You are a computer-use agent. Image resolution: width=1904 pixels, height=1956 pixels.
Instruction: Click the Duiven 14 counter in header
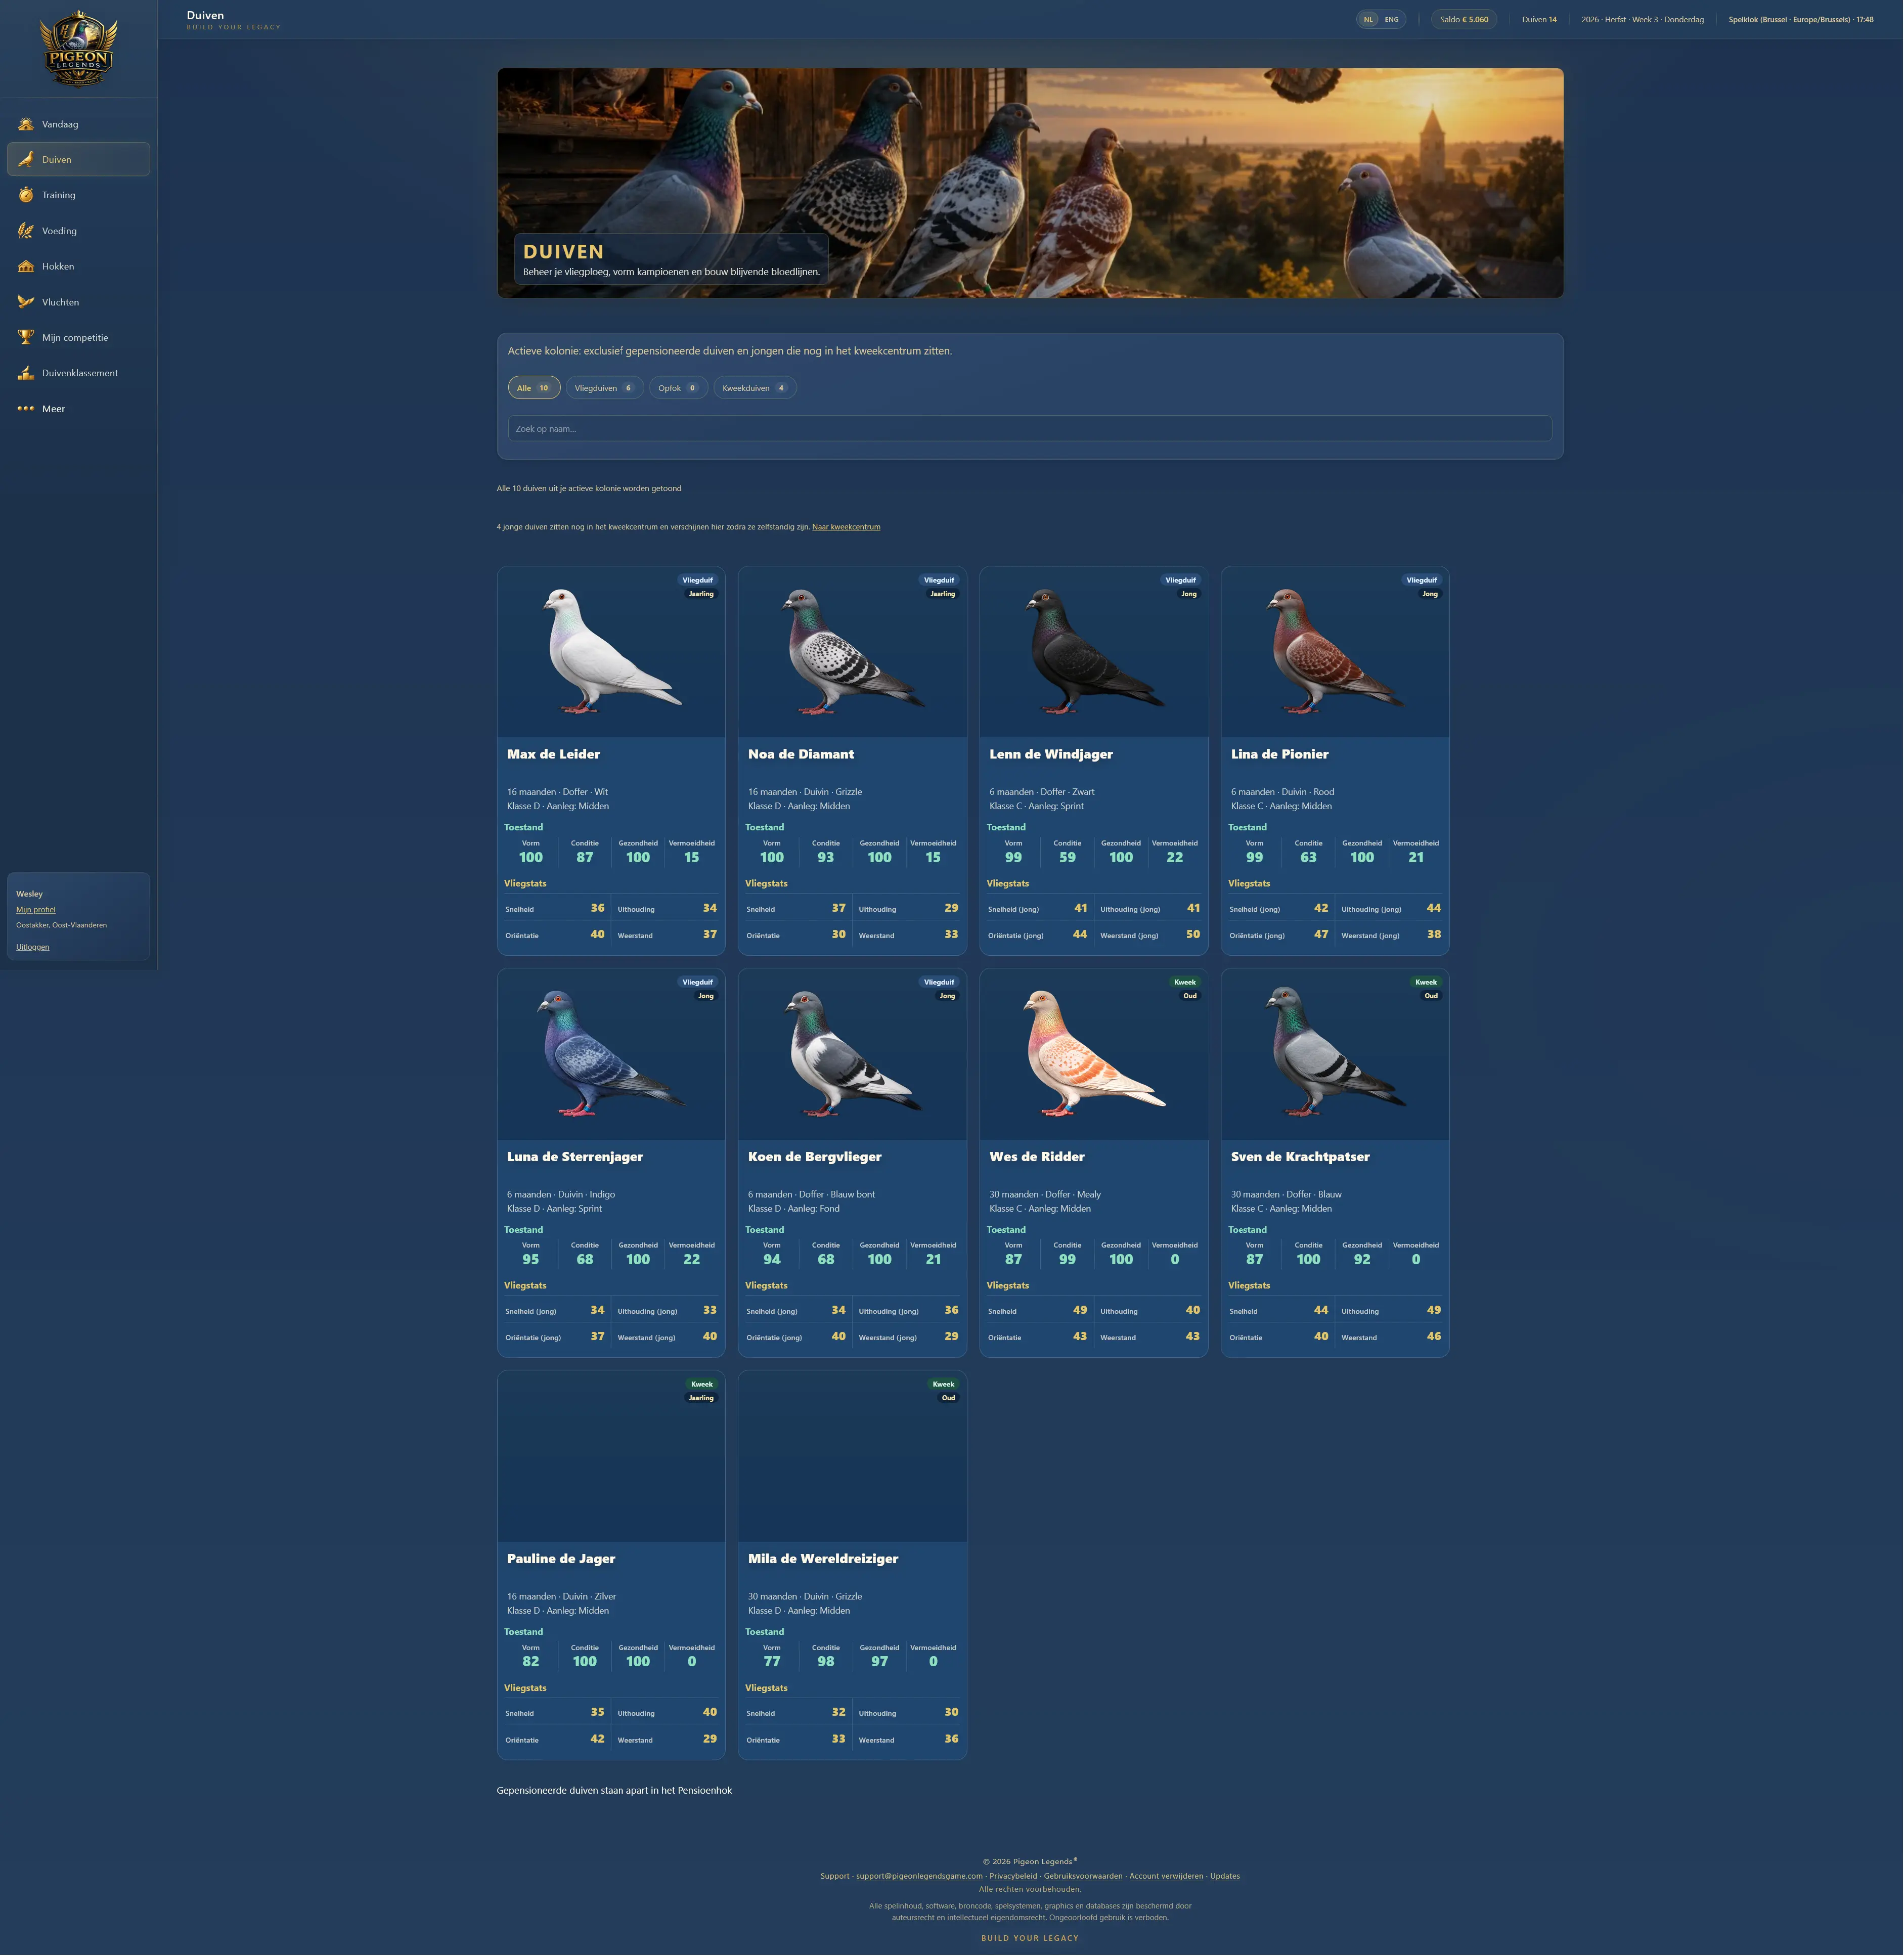[1539, 19]
